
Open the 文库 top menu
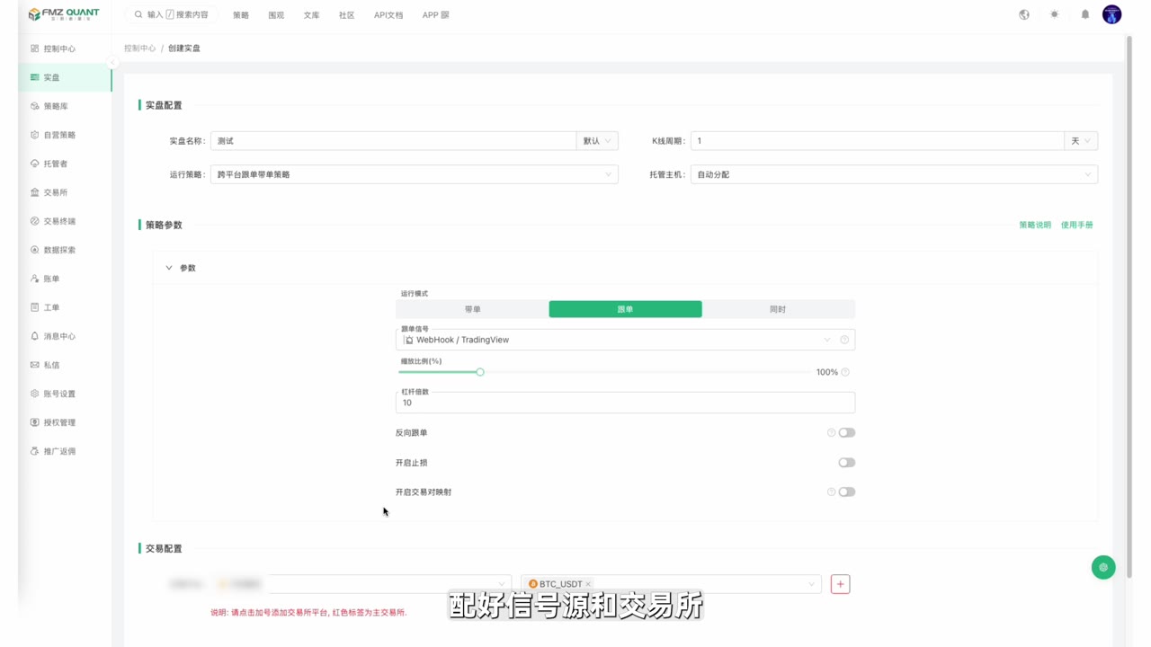311,15
